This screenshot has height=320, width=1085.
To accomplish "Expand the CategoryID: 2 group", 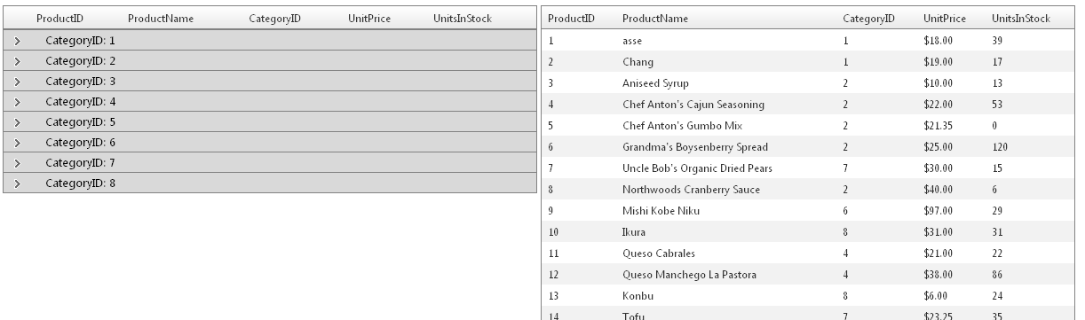I will (17, 61).
